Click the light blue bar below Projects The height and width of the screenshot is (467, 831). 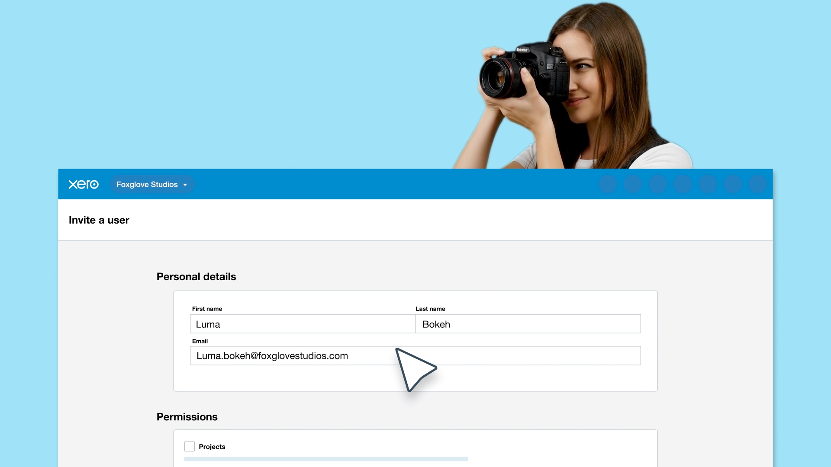326,459
